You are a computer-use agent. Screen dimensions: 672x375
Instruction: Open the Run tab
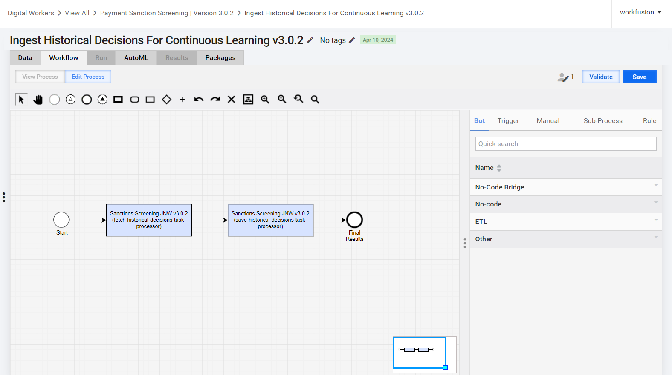point(101,58)
